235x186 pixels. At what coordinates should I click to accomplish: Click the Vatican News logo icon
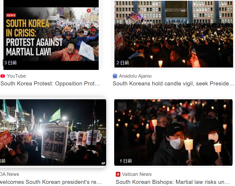pyautogui.click(x=118, y=174)
